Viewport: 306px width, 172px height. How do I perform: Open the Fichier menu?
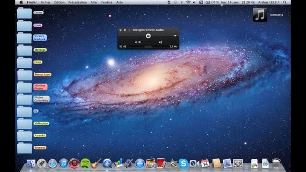(45, 2)
